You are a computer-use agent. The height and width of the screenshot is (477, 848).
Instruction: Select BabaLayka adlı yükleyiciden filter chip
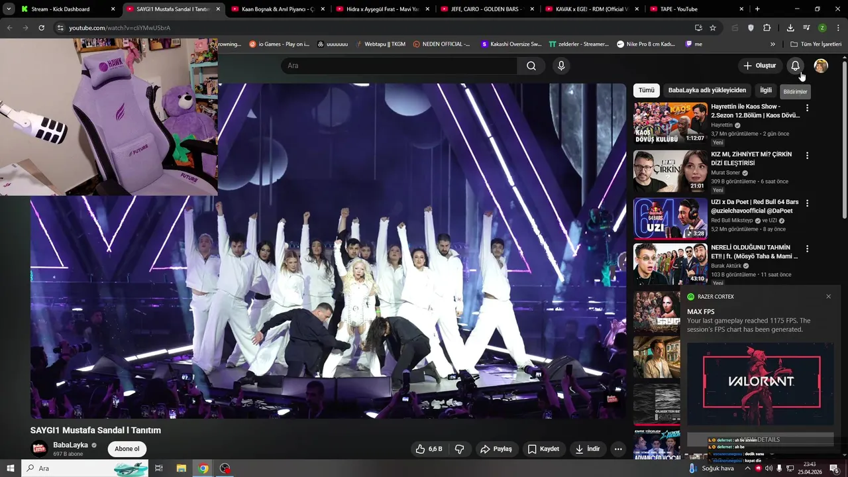point(707,90)
